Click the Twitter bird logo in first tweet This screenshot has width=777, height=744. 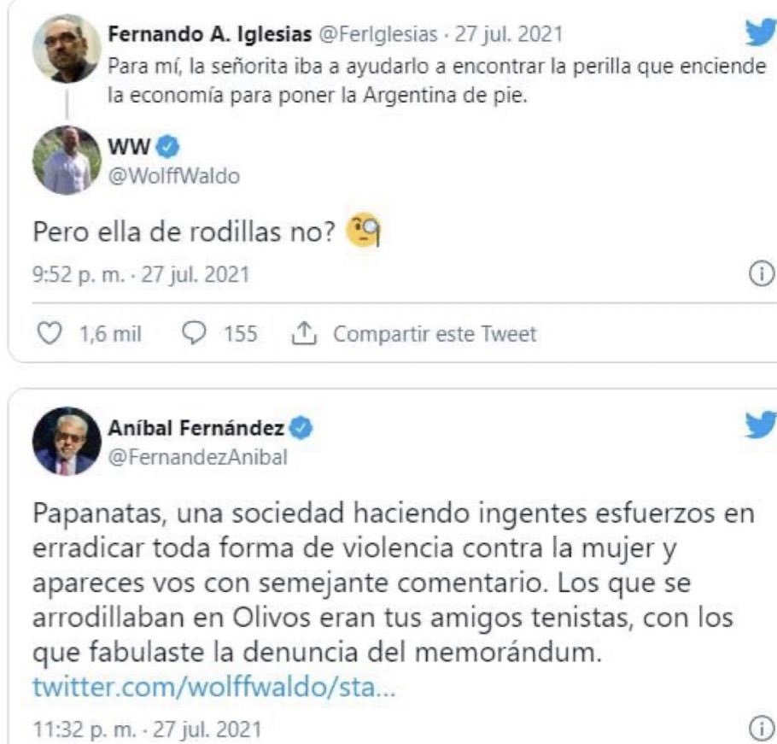coord(762,32)
